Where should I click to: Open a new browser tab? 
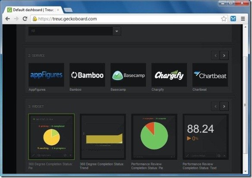click(68, 10)
